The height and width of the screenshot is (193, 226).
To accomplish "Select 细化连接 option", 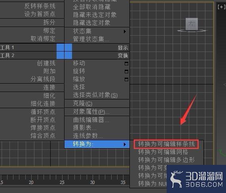I will (x=43, y=103).
